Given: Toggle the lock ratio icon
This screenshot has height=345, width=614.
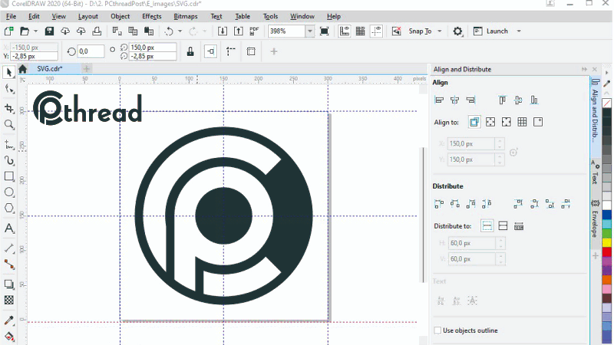Looking at the screenshot, I should (x=190, y=51).
